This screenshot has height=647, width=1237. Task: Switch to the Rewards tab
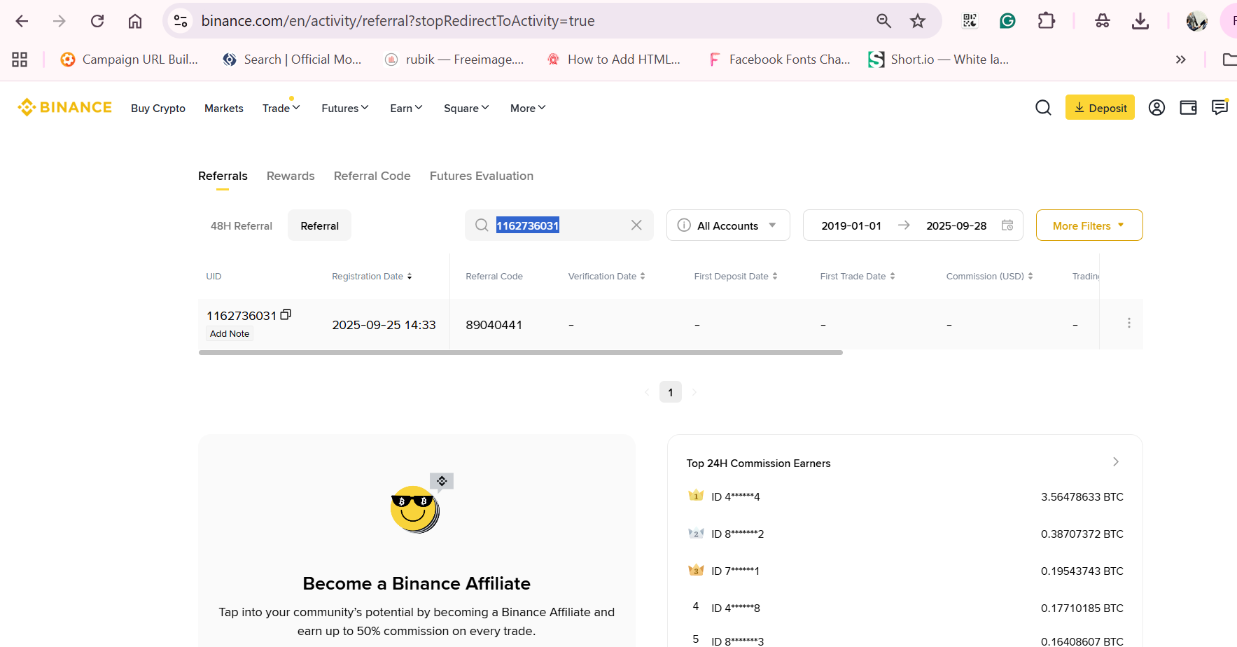coord(291,176)
